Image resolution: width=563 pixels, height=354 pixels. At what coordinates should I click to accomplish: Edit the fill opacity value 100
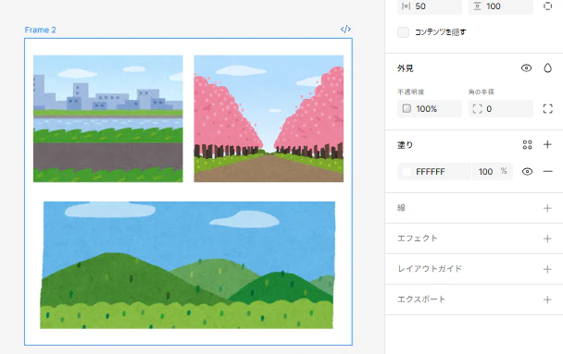485,172
